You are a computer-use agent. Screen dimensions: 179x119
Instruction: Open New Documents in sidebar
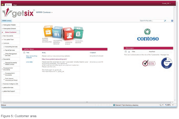click(8, 36)
